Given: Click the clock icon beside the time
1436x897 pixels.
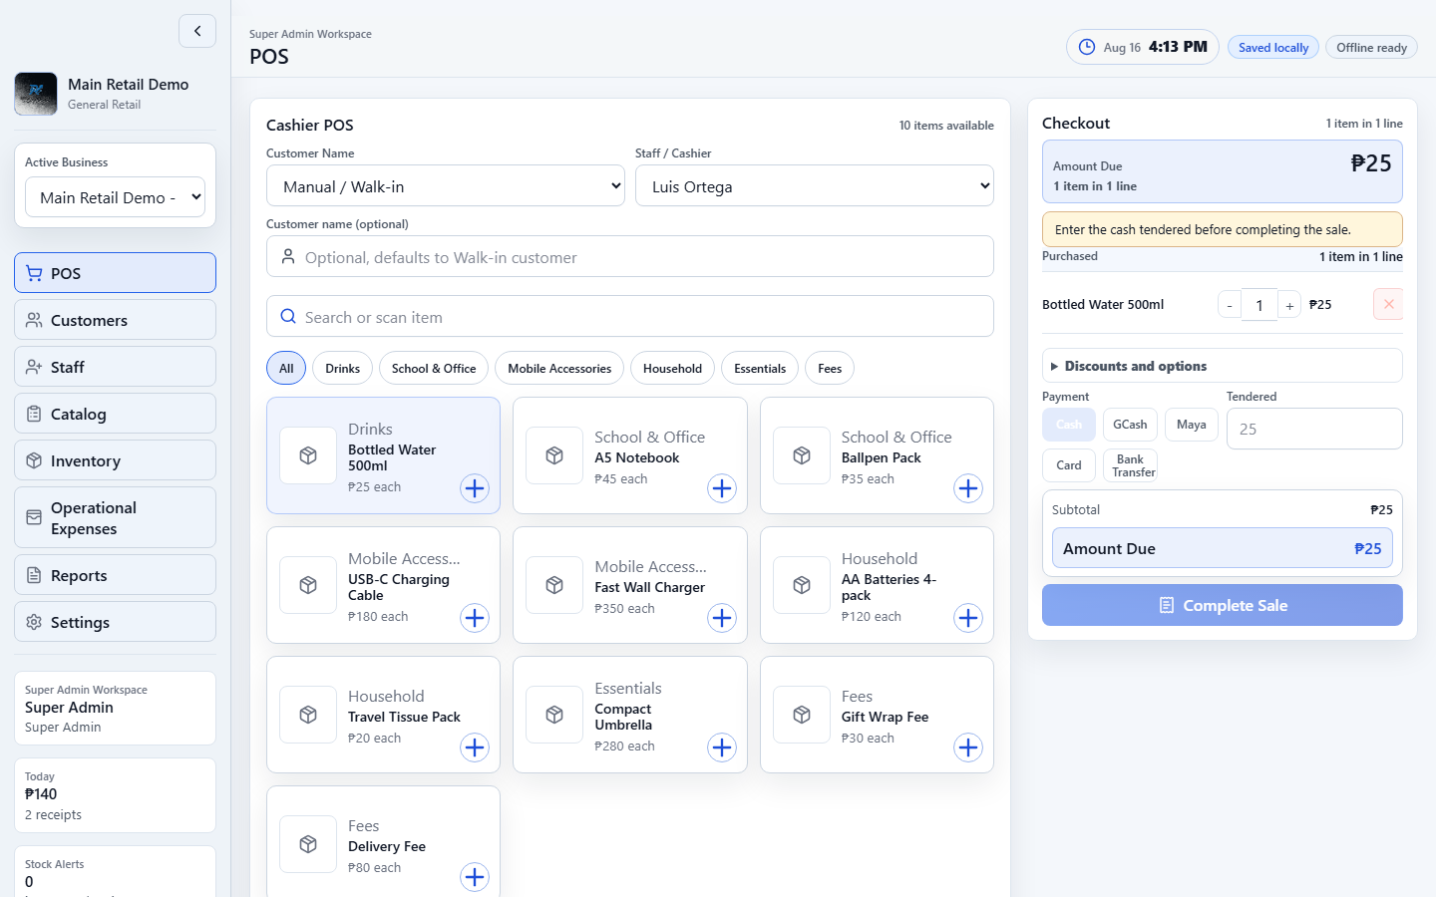Looking at the screenshot, I should tap(1087, 47).
